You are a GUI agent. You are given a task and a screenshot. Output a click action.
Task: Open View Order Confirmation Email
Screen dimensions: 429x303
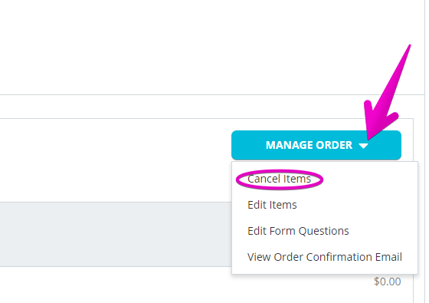coord(325,257)
